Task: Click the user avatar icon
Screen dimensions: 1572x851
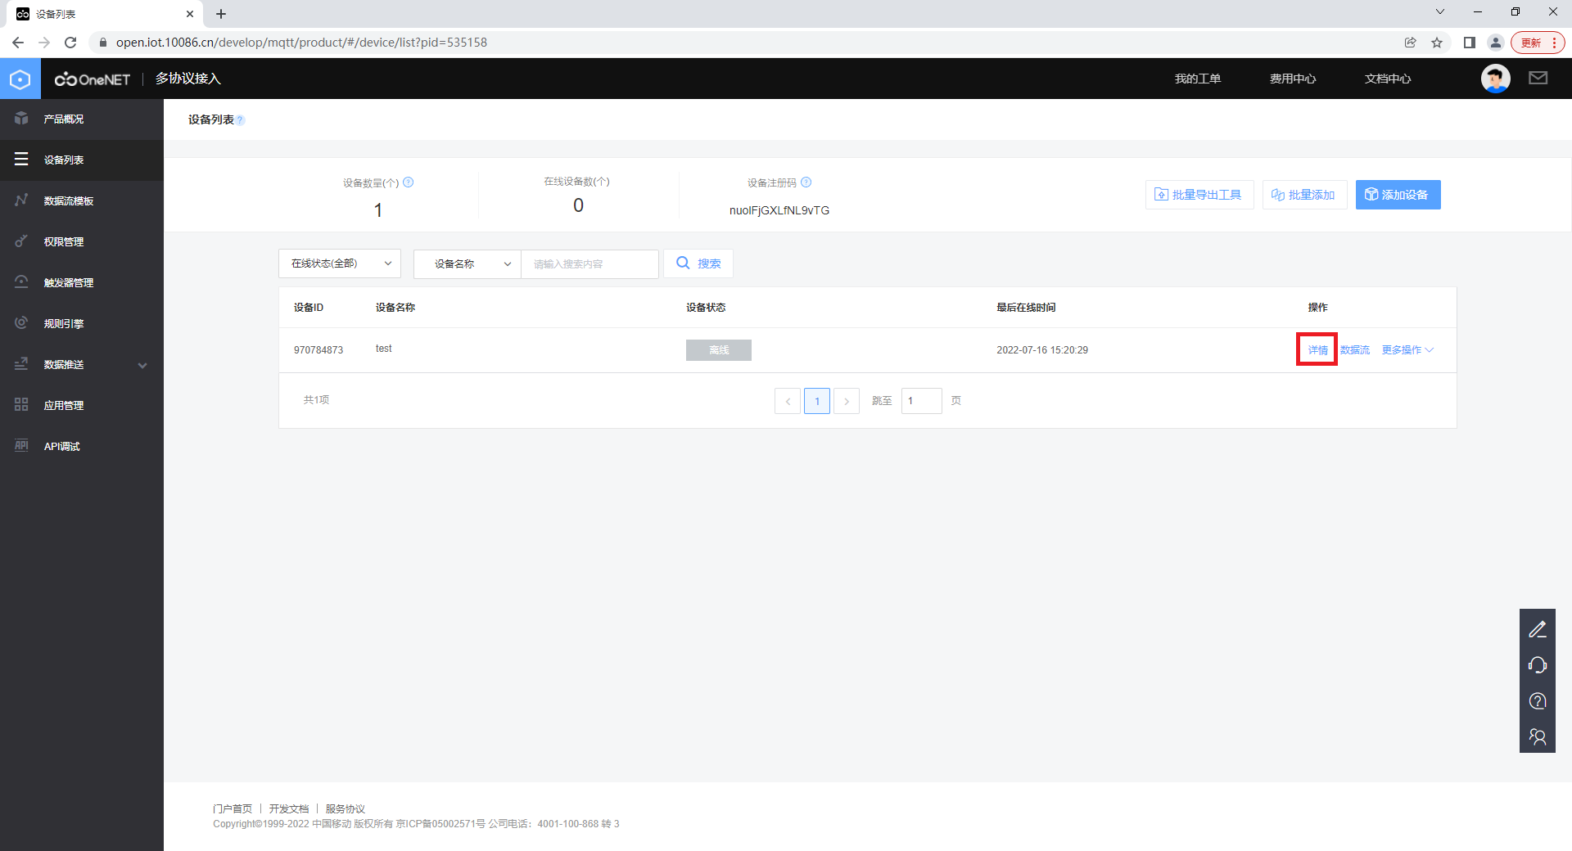Action: [1495, 79]
